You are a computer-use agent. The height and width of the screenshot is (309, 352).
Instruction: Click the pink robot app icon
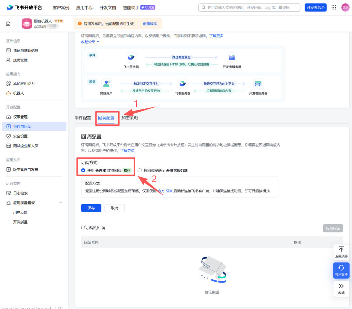pyautogui.click(x=27, y=23)
